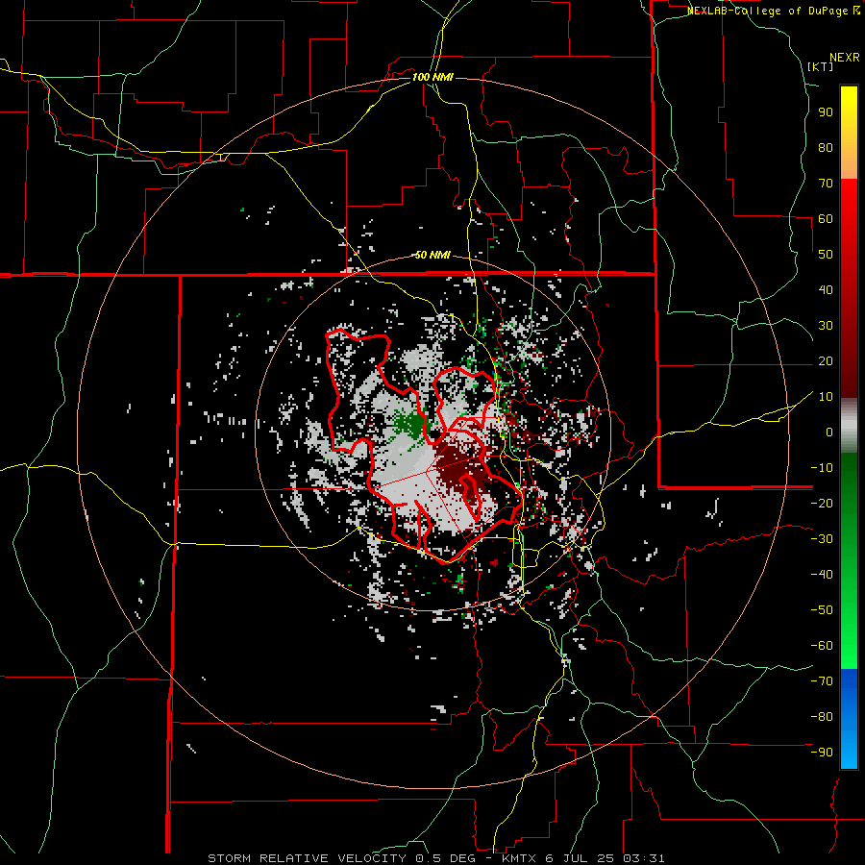Click the 40 value on the velocity scale
865x865 pixels.
click(x=826, y=289)
